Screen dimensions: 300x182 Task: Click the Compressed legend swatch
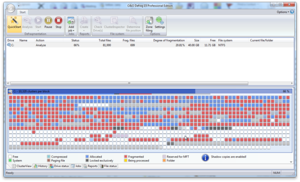[49, 157]
